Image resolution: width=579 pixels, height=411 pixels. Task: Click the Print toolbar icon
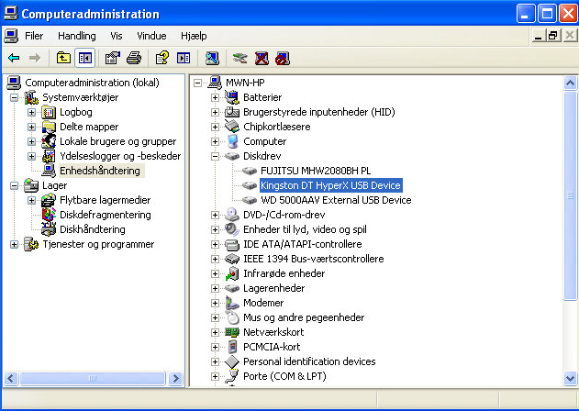tap(134, 58)
